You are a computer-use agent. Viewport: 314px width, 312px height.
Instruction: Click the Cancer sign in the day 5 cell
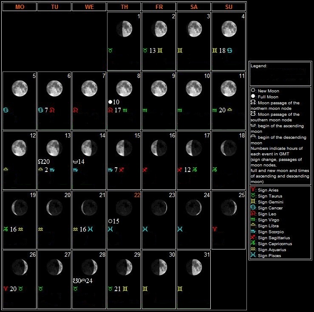click(6, 110)
